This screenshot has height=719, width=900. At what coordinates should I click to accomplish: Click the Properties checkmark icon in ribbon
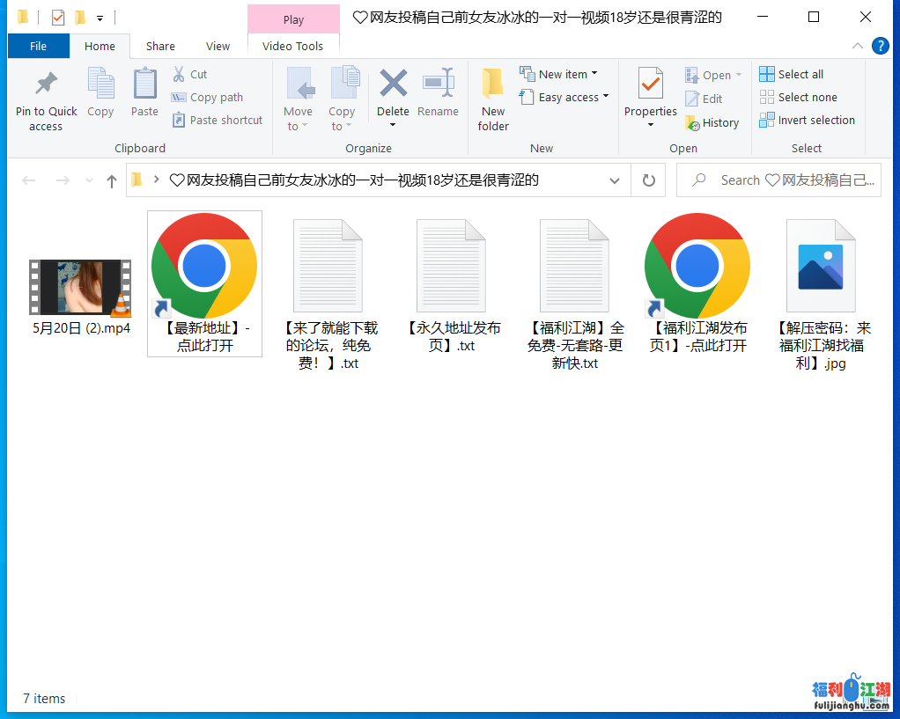coord(651,84)
